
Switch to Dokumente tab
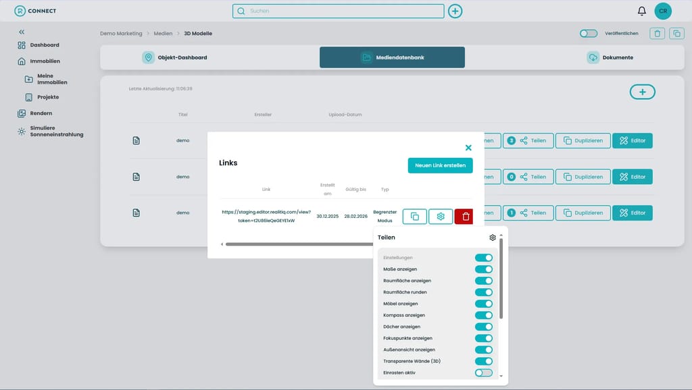click(x=610, y=57)
